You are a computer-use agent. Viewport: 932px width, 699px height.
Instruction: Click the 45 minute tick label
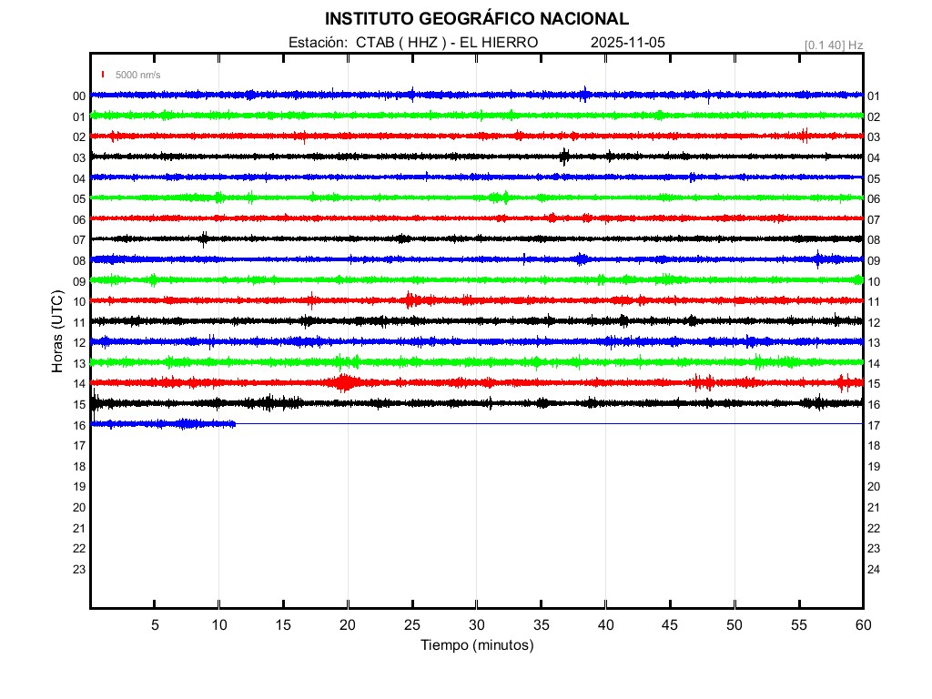pyautogui.click(x=670, y=624)
